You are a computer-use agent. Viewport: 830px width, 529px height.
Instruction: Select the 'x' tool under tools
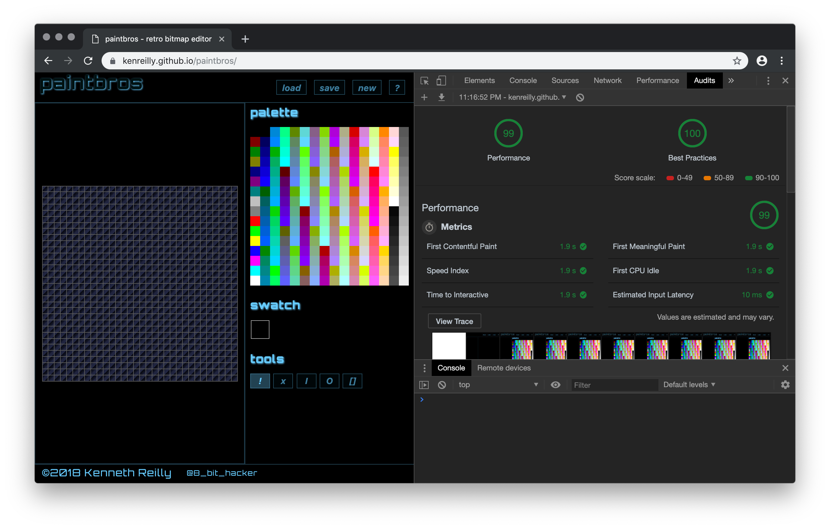tap(283, 381)
